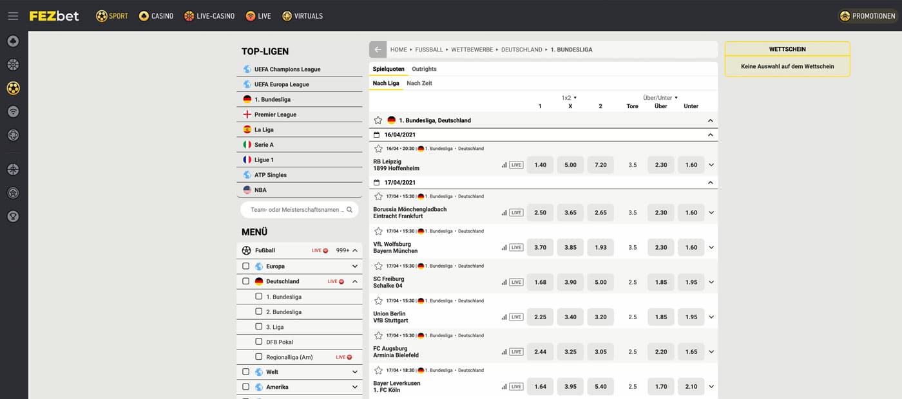This screenshot has width=902, height=399.
Task: Open UEFA Champions League in Top-Ligen
Action: click(300, 69)
